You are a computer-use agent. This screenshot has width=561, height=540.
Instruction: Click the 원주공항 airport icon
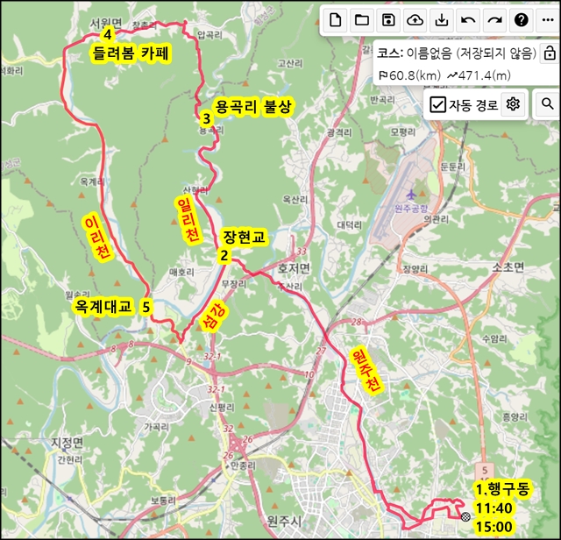click(x=411, y=195)
